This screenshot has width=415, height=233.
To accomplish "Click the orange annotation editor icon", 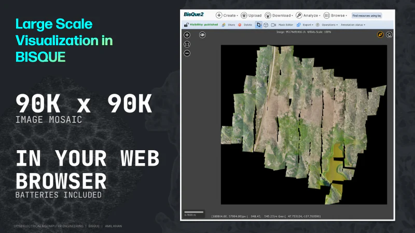I will 380,35.
